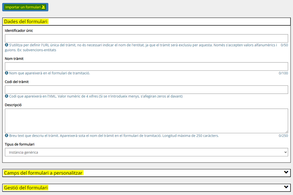
Task: Click the info icon under Identificador únic
Action: click(x=7, y=45)
